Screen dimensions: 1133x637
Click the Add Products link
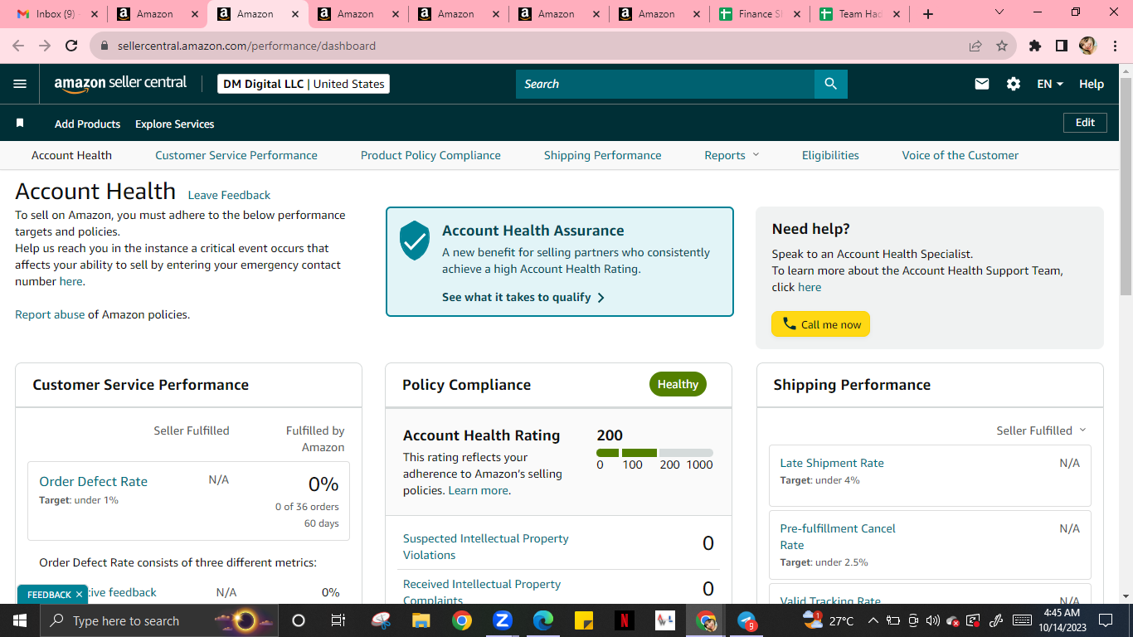click(87, 124)
